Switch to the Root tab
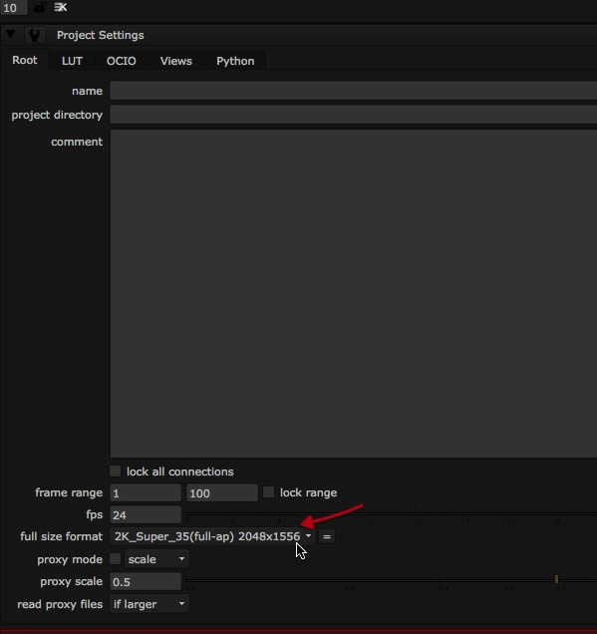The image size is (597, 634). tap(25, 60)
